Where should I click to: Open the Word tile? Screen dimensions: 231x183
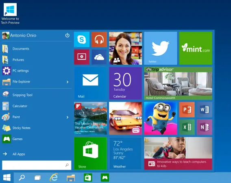click(x=205, y=110)
